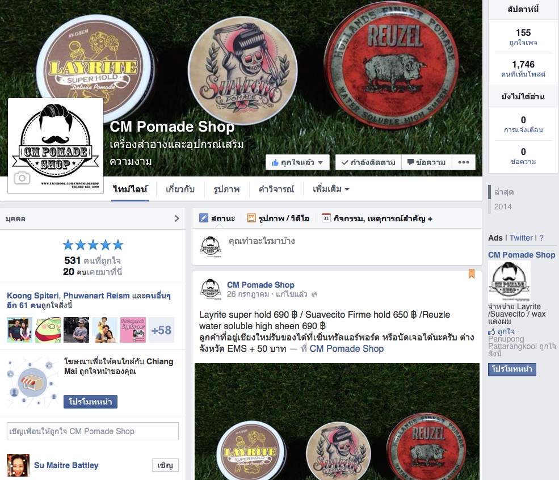
Task: Click the CM Pomade Shop avatar in composer
Action: pos(211,246)
